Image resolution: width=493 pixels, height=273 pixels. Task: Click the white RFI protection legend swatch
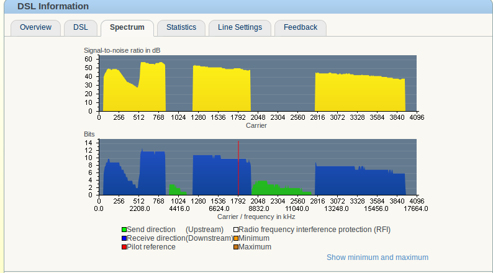click(x=236, y=230)
